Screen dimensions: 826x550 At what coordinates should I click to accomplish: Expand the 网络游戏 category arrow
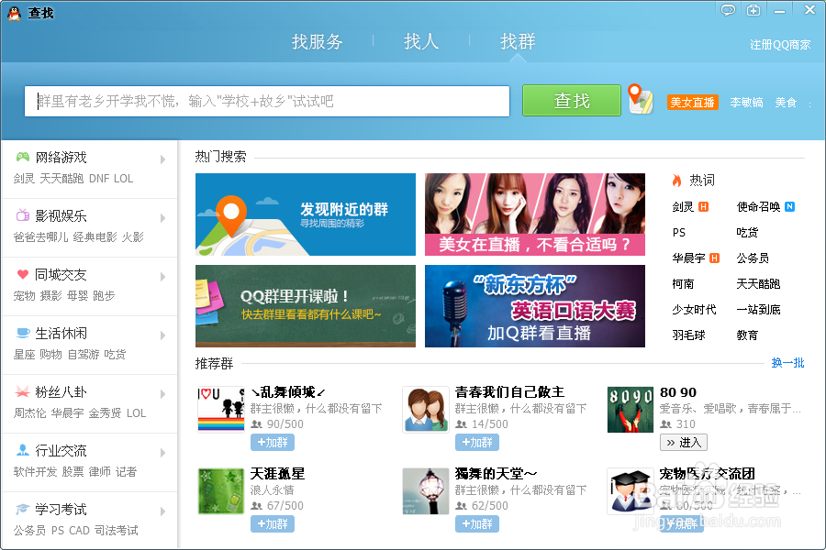click(162, 159)
